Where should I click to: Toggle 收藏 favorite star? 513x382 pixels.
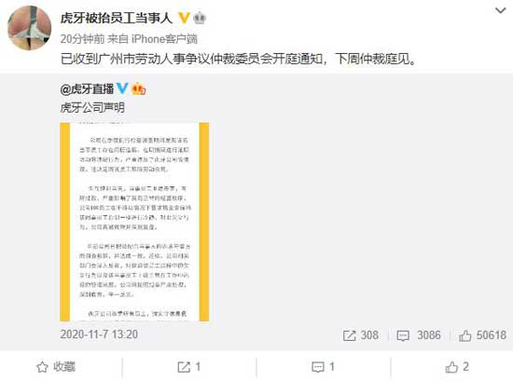click(x=56, y=367)
